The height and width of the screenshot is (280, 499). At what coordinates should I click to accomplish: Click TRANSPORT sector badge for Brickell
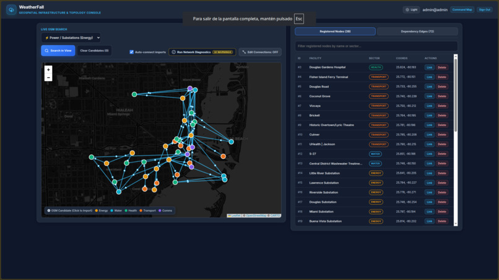point(378,116)
